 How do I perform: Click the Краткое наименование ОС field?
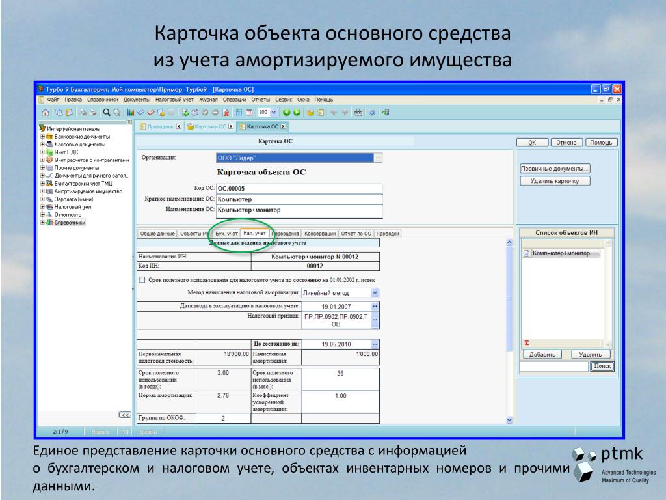coord(299,199)
